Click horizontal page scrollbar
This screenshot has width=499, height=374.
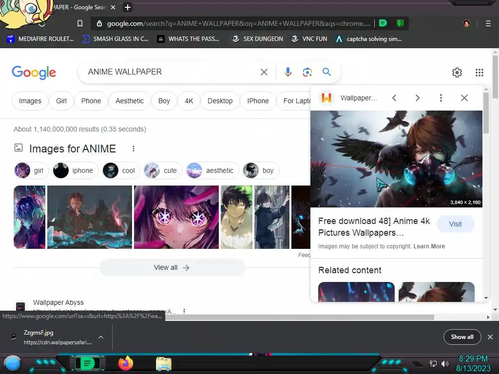click(x=299, y=318)
